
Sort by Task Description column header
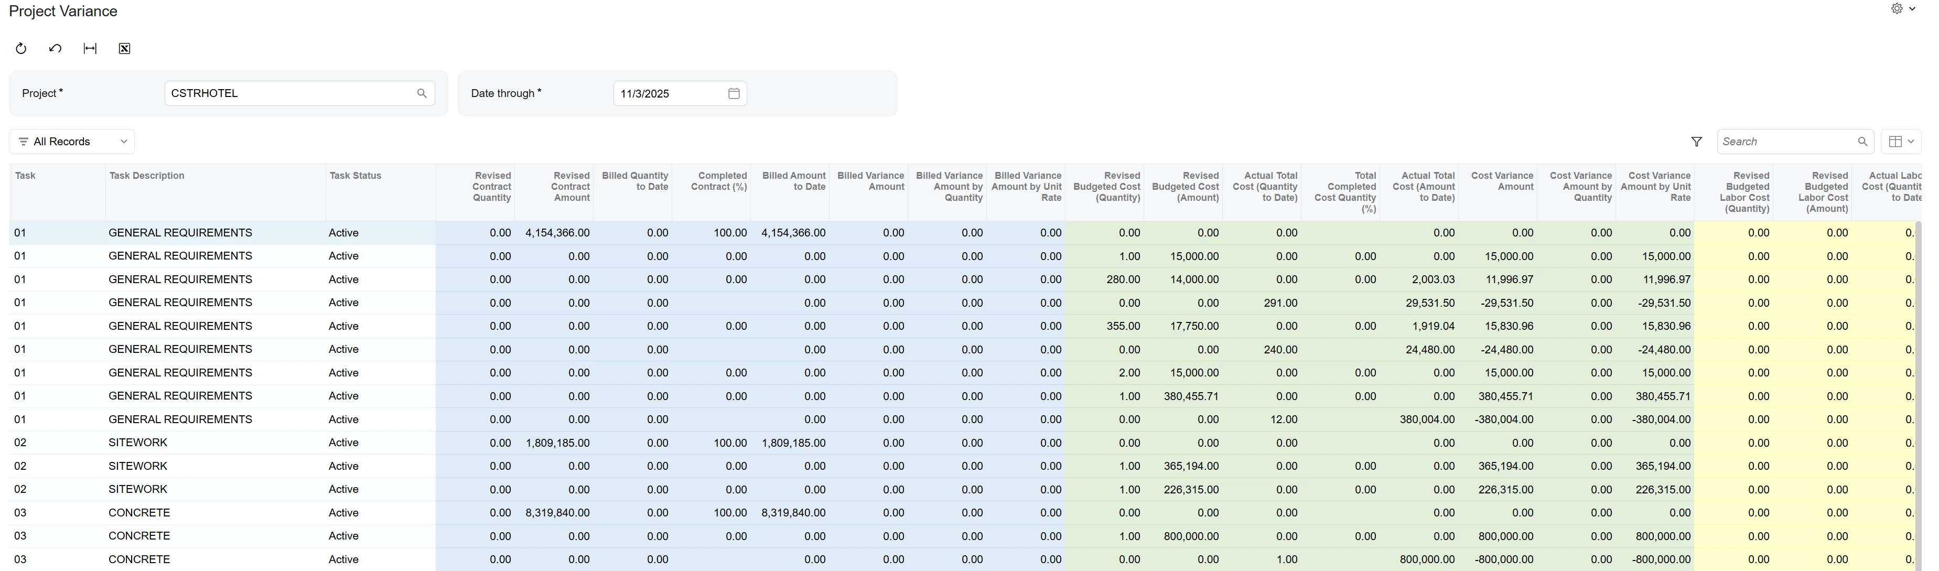point(147,176)
